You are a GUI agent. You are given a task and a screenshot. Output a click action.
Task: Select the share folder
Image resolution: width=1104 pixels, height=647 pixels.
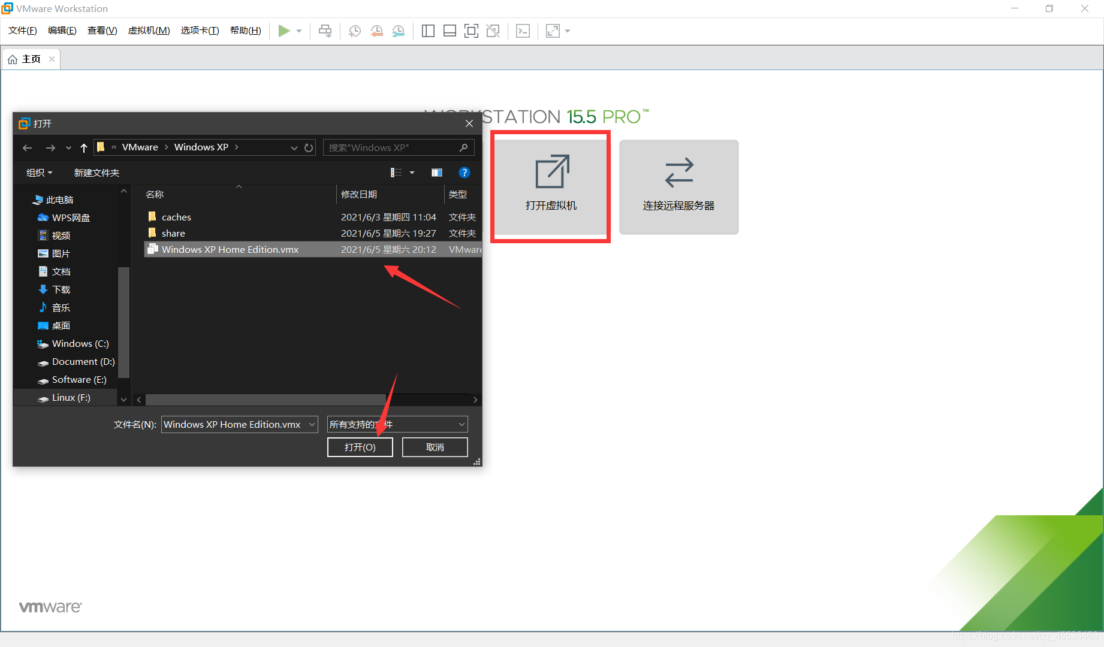[313, 233]
